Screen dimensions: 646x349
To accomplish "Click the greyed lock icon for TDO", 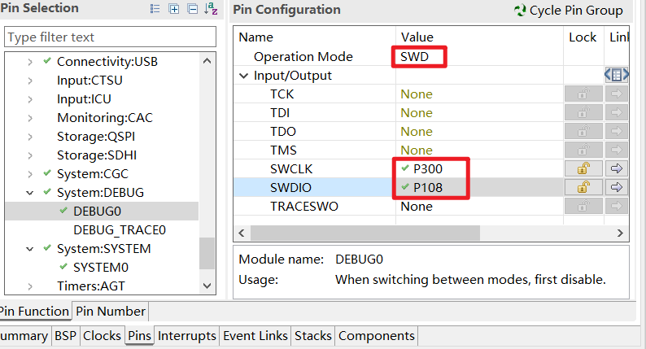I will point(583,132).
